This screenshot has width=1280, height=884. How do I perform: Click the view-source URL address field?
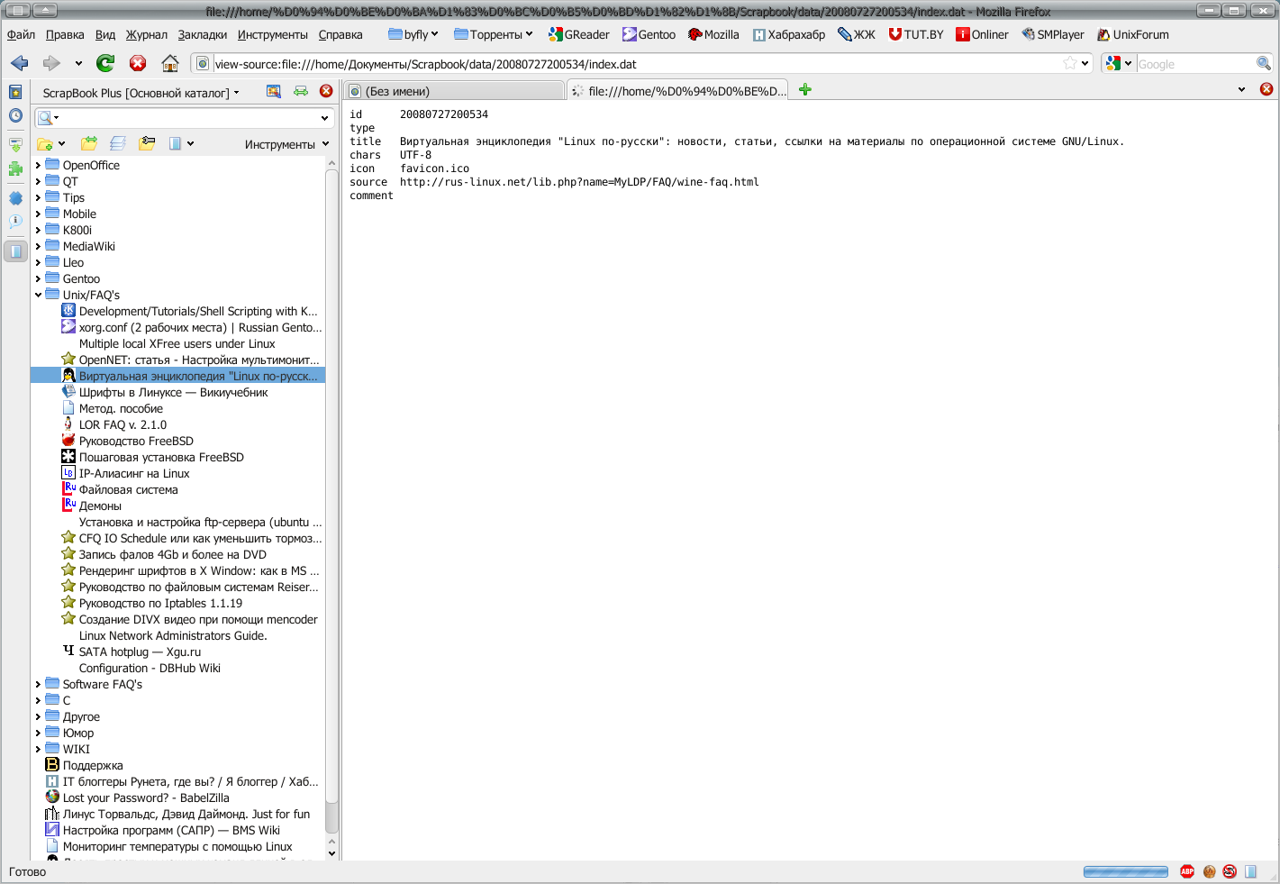point(636,64)
